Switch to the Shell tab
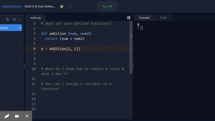 coord(163,18)
